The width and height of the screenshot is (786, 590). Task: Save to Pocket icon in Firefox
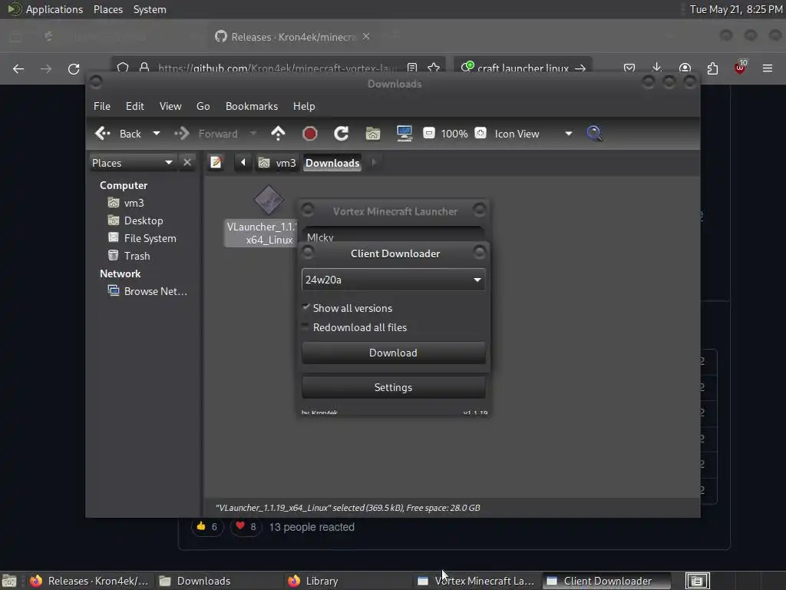629,68
